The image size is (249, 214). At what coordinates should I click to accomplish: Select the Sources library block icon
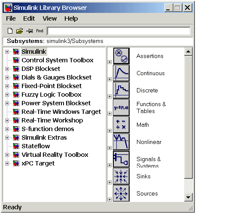coord(121,193)
